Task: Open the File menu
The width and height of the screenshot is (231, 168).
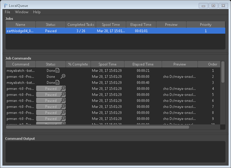Action: 8,12
